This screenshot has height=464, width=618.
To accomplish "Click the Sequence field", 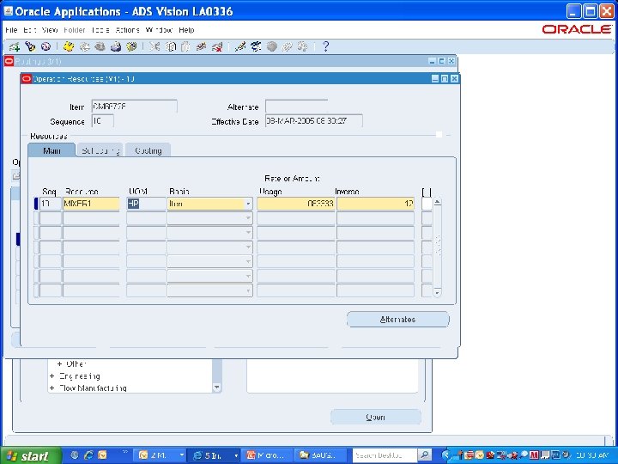I will (103, 121).
